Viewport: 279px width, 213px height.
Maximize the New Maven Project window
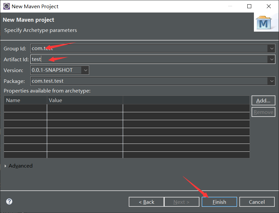point(249,6)
